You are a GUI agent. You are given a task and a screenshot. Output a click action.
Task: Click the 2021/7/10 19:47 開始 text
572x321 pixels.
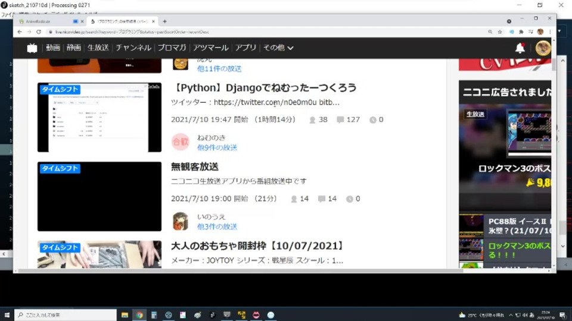[210, 119]
